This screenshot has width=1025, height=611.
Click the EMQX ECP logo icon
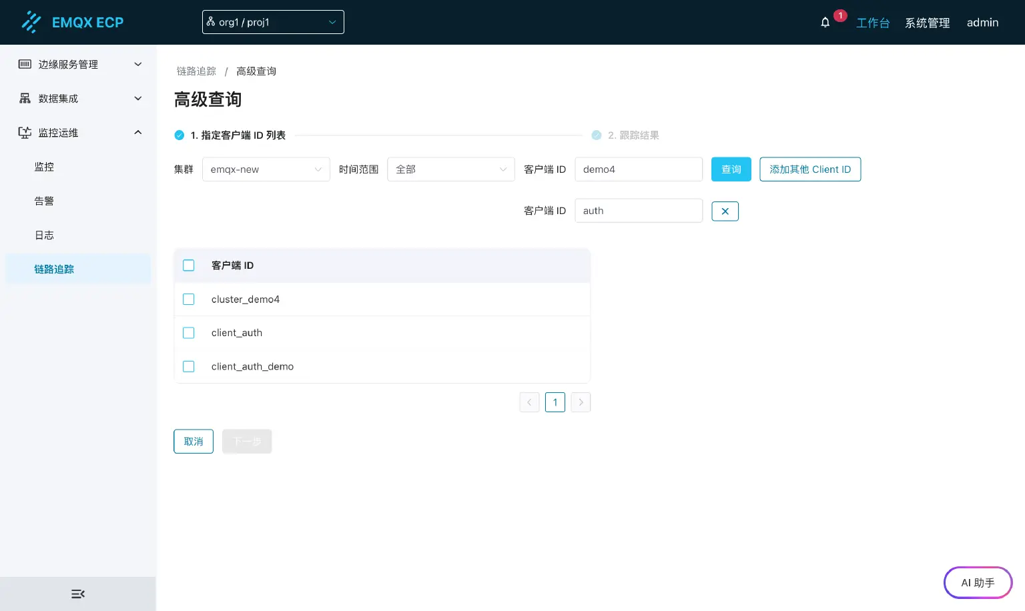(31, 22)
